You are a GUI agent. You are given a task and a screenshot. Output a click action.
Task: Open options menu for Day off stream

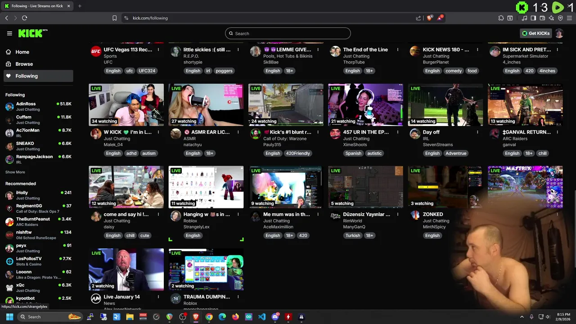(x=477, y=132)
